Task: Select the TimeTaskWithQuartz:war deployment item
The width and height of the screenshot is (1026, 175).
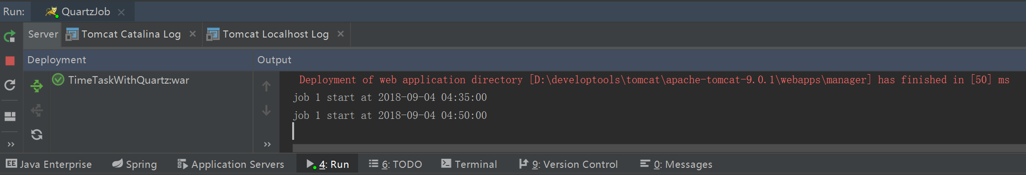Action: click(121, 80)
